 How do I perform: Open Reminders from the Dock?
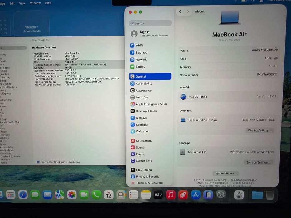(x=133, y=195)
